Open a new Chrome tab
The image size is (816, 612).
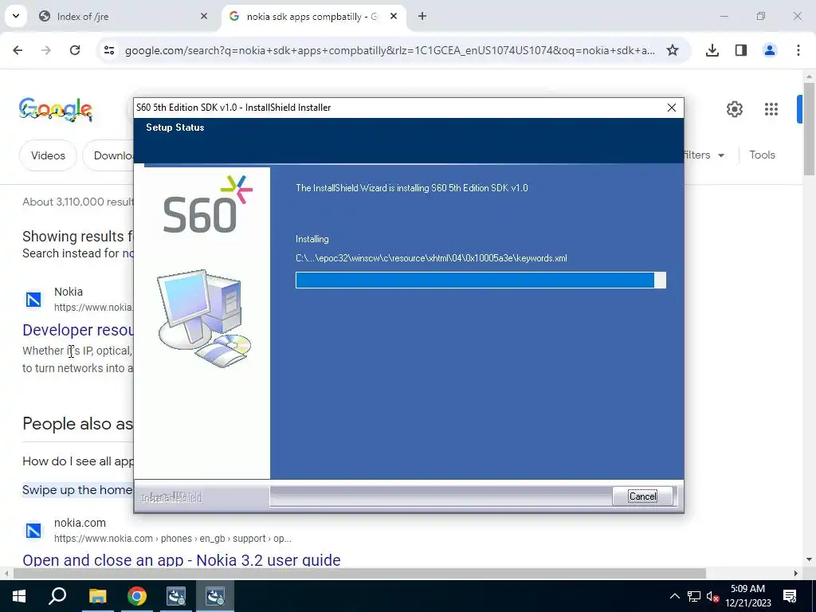pos(422,17)
